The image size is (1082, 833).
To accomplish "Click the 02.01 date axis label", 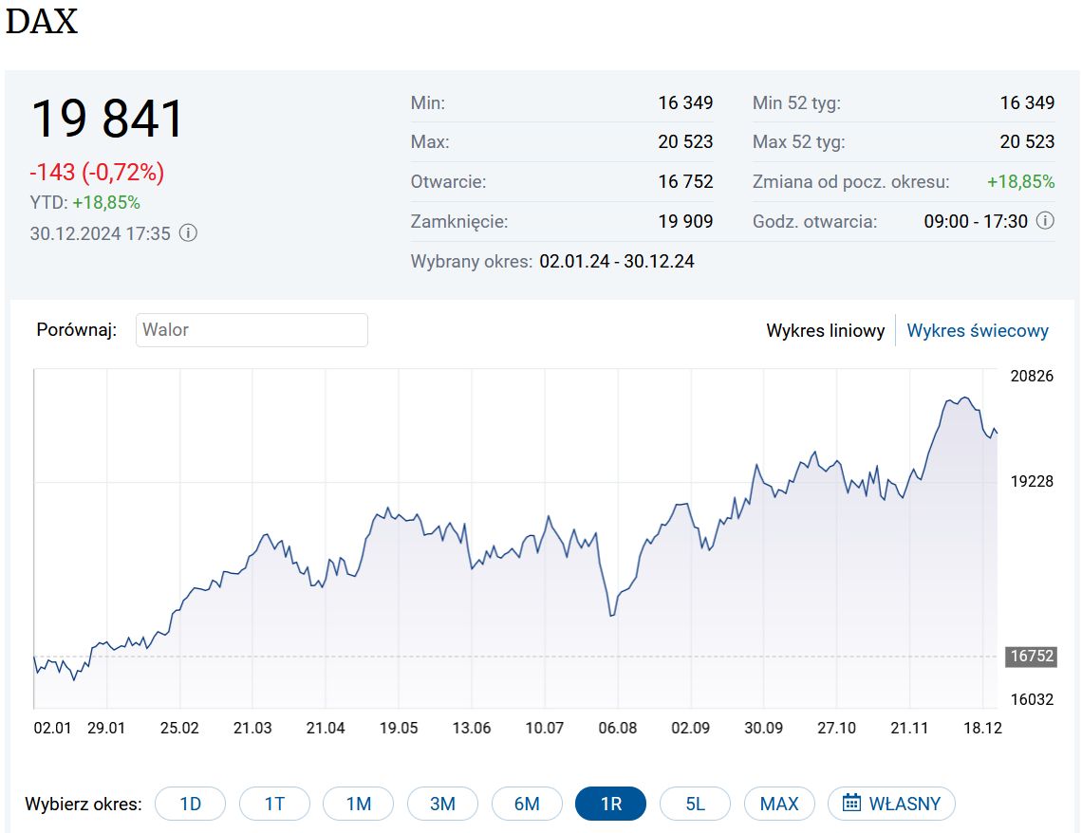I will (52, 729).
